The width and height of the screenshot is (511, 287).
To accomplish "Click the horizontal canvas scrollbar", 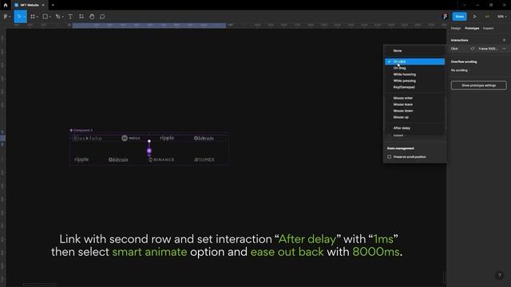I will 39,285.
